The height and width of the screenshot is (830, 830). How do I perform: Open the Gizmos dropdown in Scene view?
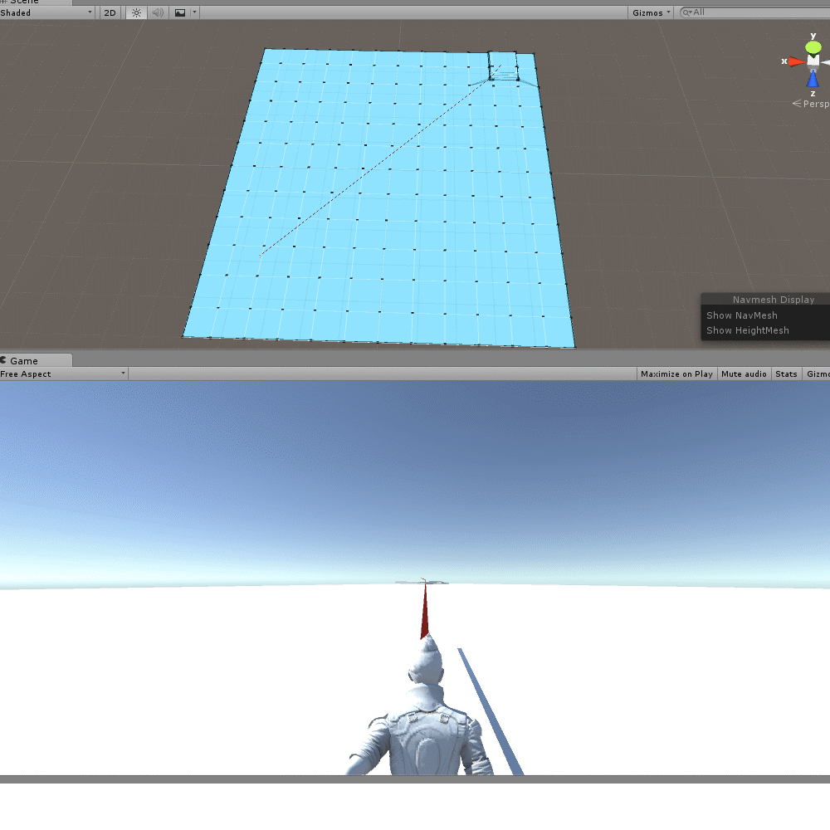pos(651,12)
